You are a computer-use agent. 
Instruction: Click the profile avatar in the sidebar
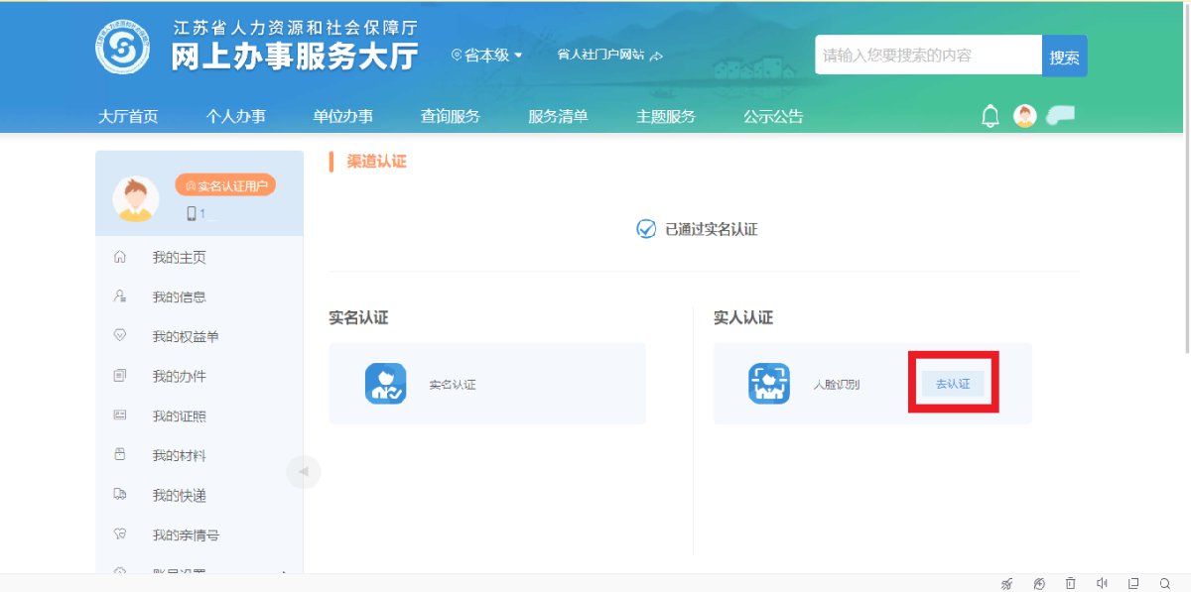136,198
